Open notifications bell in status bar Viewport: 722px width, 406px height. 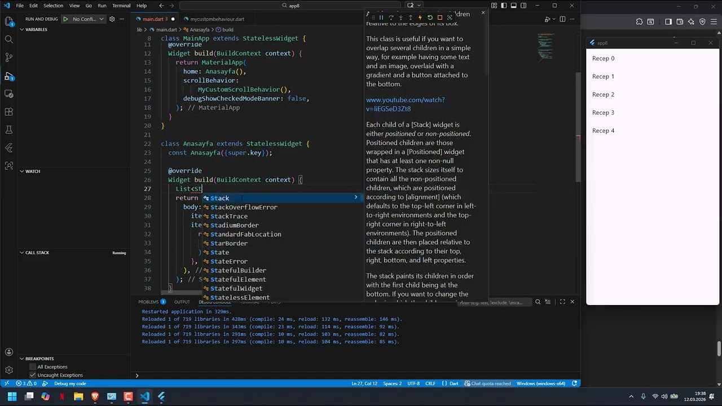pos(575,383)
